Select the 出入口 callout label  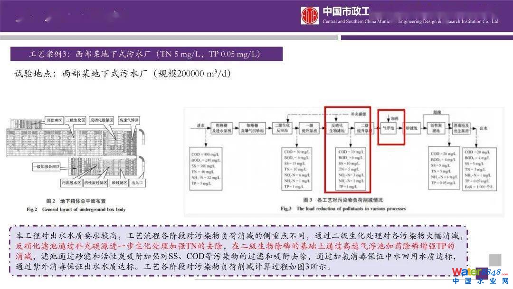tap(137, 182)
